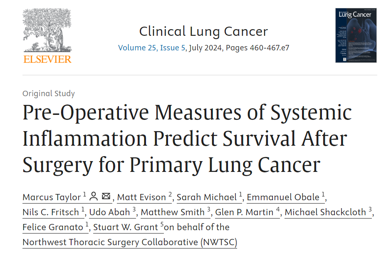The image size is (386, 256).
Task: Click author Nils C. Fritsch
Action: pyautogui.click(x=51, y=212)
